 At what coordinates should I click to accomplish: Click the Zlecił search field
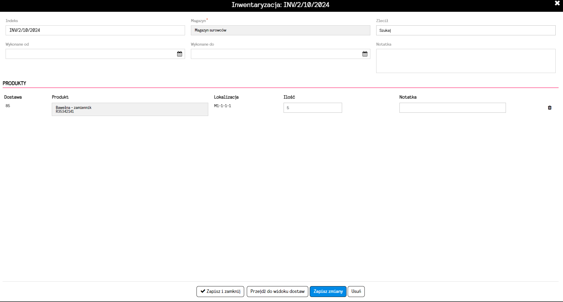tap(466, 30)
